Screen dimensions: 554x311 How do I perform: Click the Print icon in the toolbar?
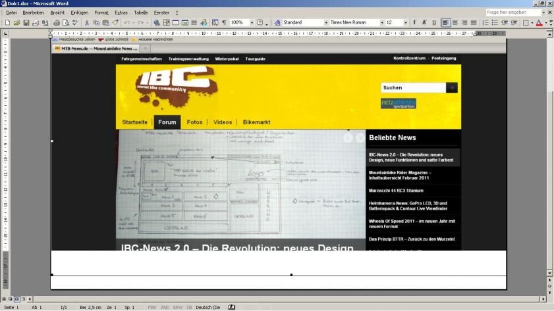pyautogui.click(x=56, y=22)
